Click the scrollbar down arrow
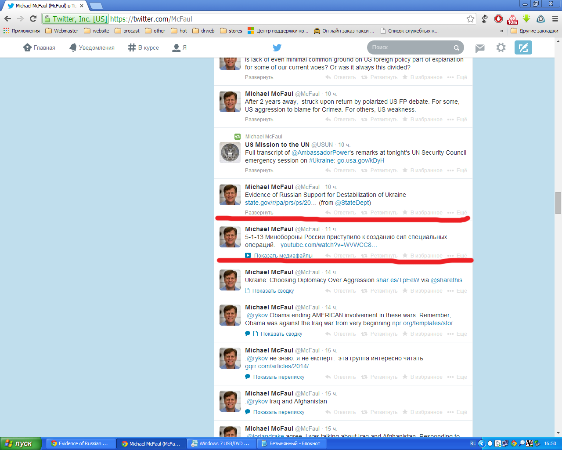 point(558,433)
